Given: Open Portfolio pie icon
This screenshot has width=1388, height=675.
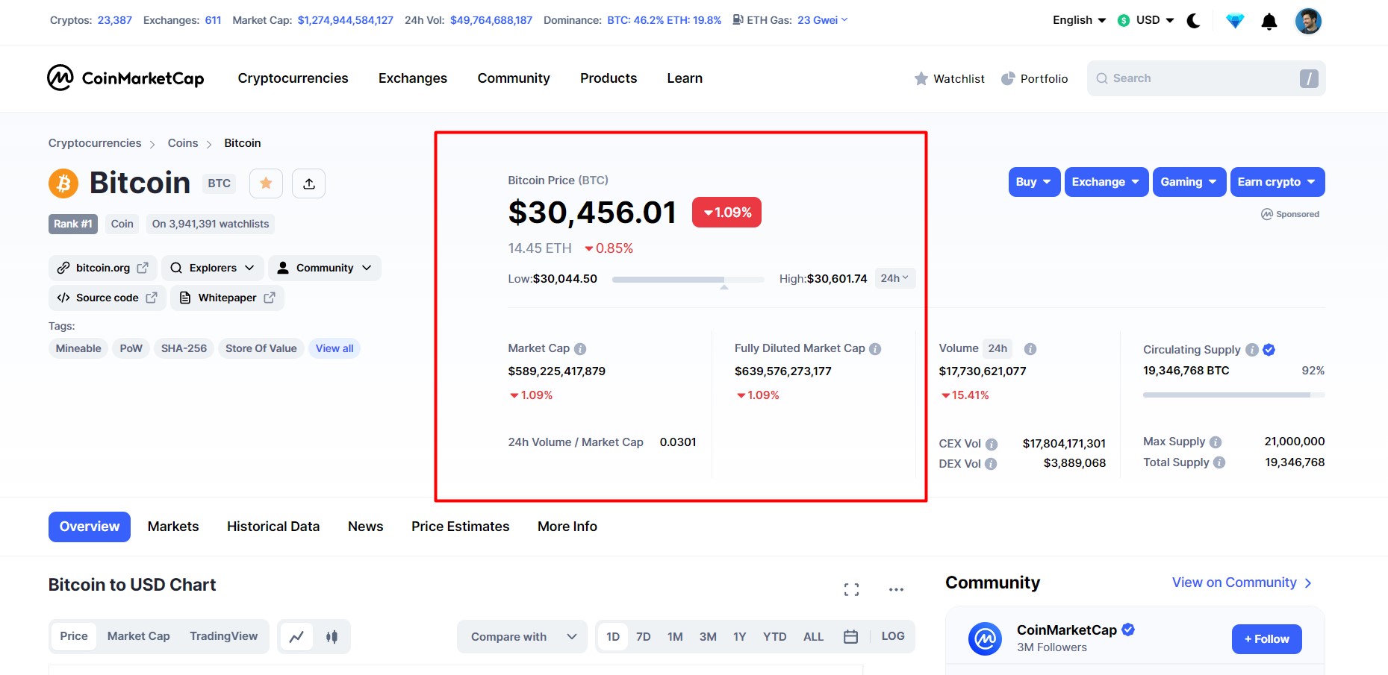Looking at the screenshot, I should pos(1034,78).
